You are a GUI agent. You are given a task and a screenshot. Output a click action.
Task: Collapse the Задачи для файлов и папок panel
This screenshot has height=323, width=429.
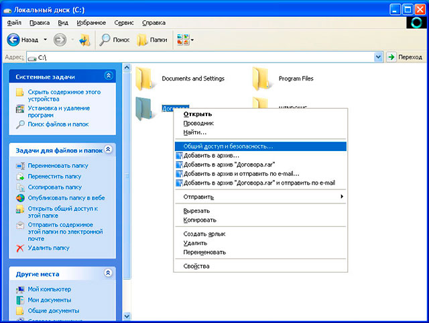click(x=109, y=150)
